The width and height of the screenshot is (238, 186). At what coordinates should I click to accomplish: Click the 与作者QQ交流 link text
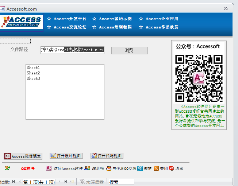pyautogui.click(x=124, y=168)
